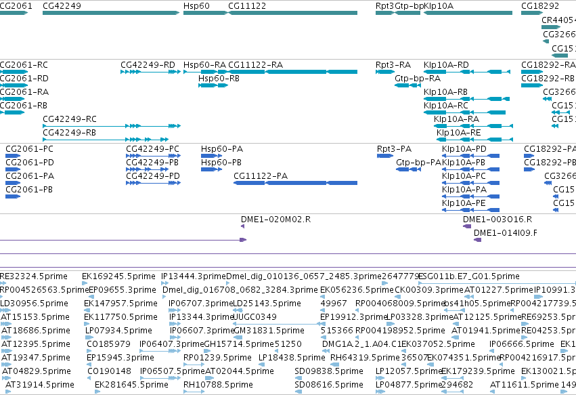Click transcript CG42249-RC
The height and width of the screenshot is (395, 576).
pos(112,126)
